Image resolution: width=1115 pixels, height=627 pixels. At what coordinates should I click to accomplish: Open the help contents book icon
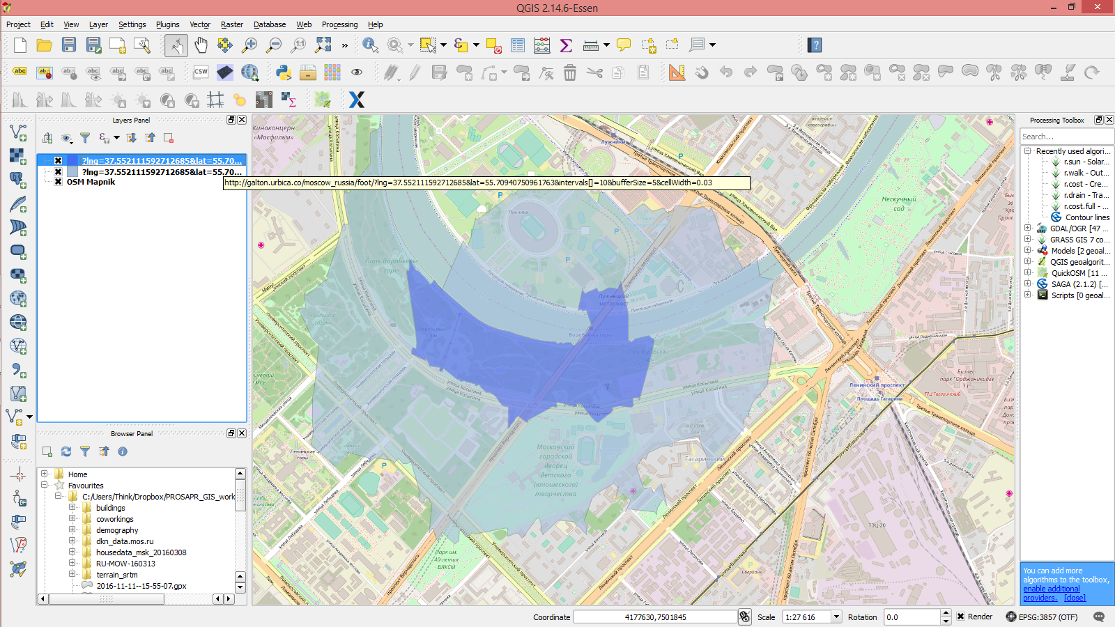[815, 45]
